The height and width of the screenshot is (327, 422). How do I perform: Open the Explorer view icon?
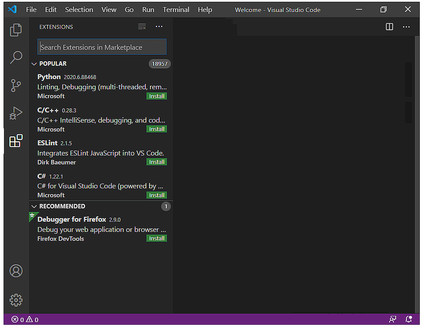[x=16, y=30]
